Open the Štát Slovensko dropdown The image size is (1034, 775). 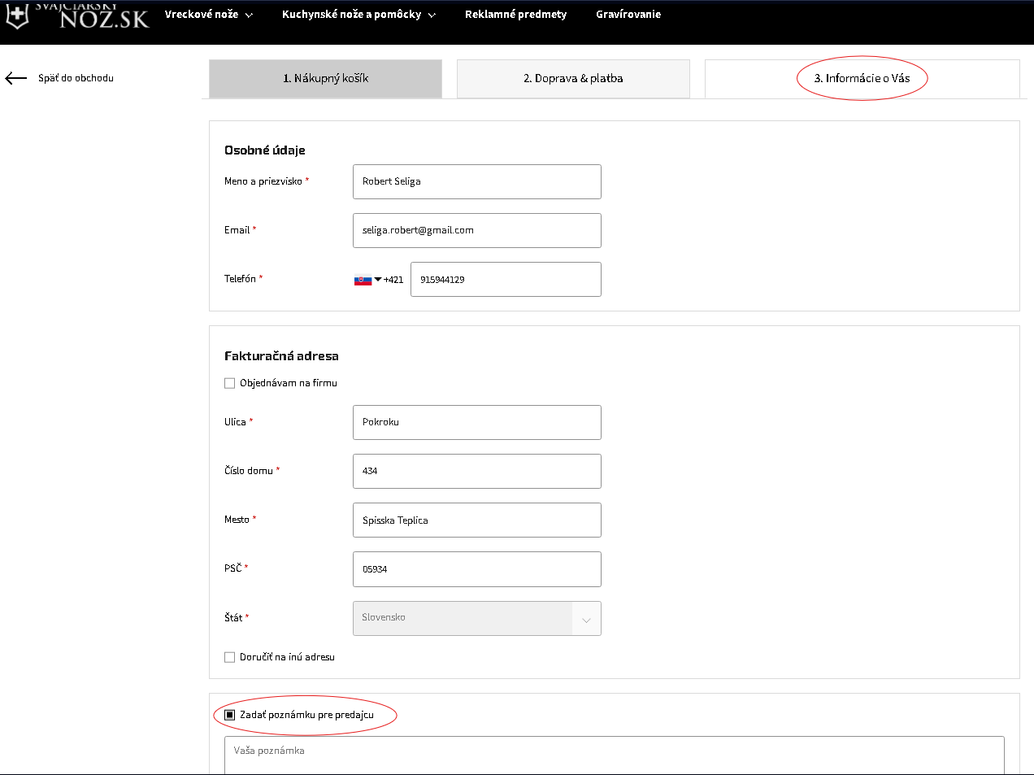point(477,618)
